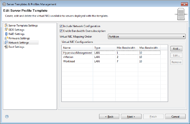The height and width of the screenshot is (124, 190).
Task: Disable Enable Bandwidth Oversubscription checkbox
Action: coord(61,31)
